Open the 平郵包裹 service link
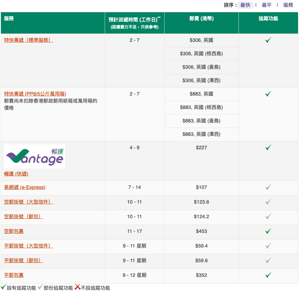Viewport: 302px width, 293px height. click(x=14, y=275)
